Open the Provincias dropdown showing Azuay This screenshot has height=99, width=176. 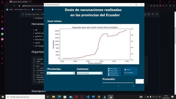pyautogui.click(x=61, y=73)
